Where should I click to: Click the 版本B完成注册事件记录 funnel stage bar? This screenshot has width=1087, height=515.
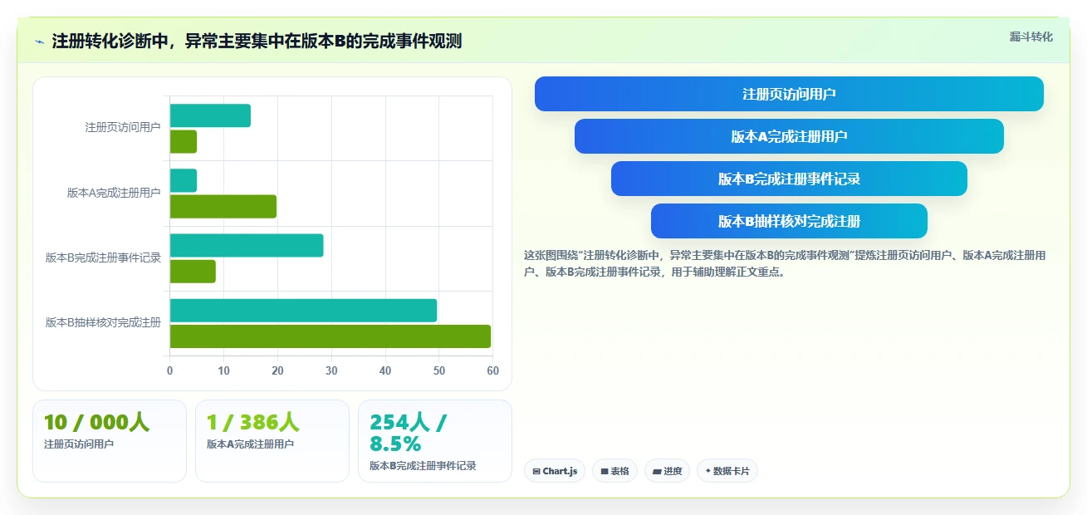click(x=789, y=179)
